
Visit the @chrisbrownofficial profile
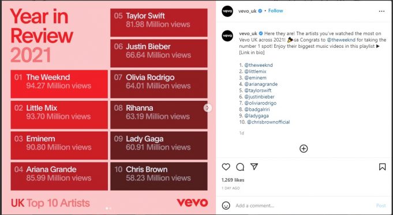pos(268,122)
